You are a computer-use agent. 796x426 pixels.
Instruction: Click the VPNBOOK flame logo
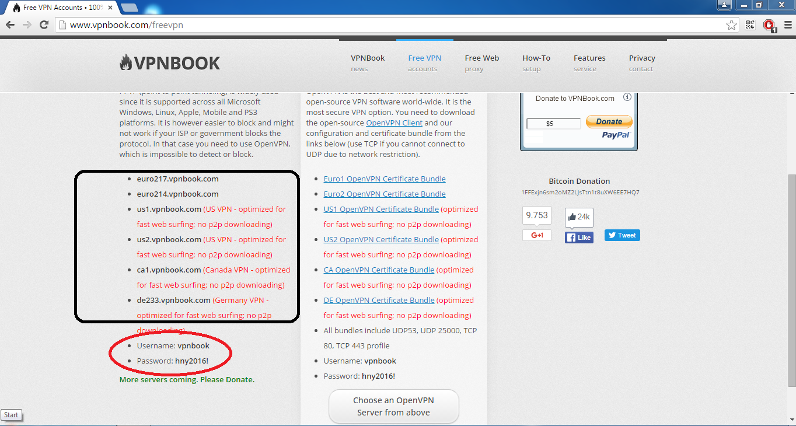[x=170, y=63]
